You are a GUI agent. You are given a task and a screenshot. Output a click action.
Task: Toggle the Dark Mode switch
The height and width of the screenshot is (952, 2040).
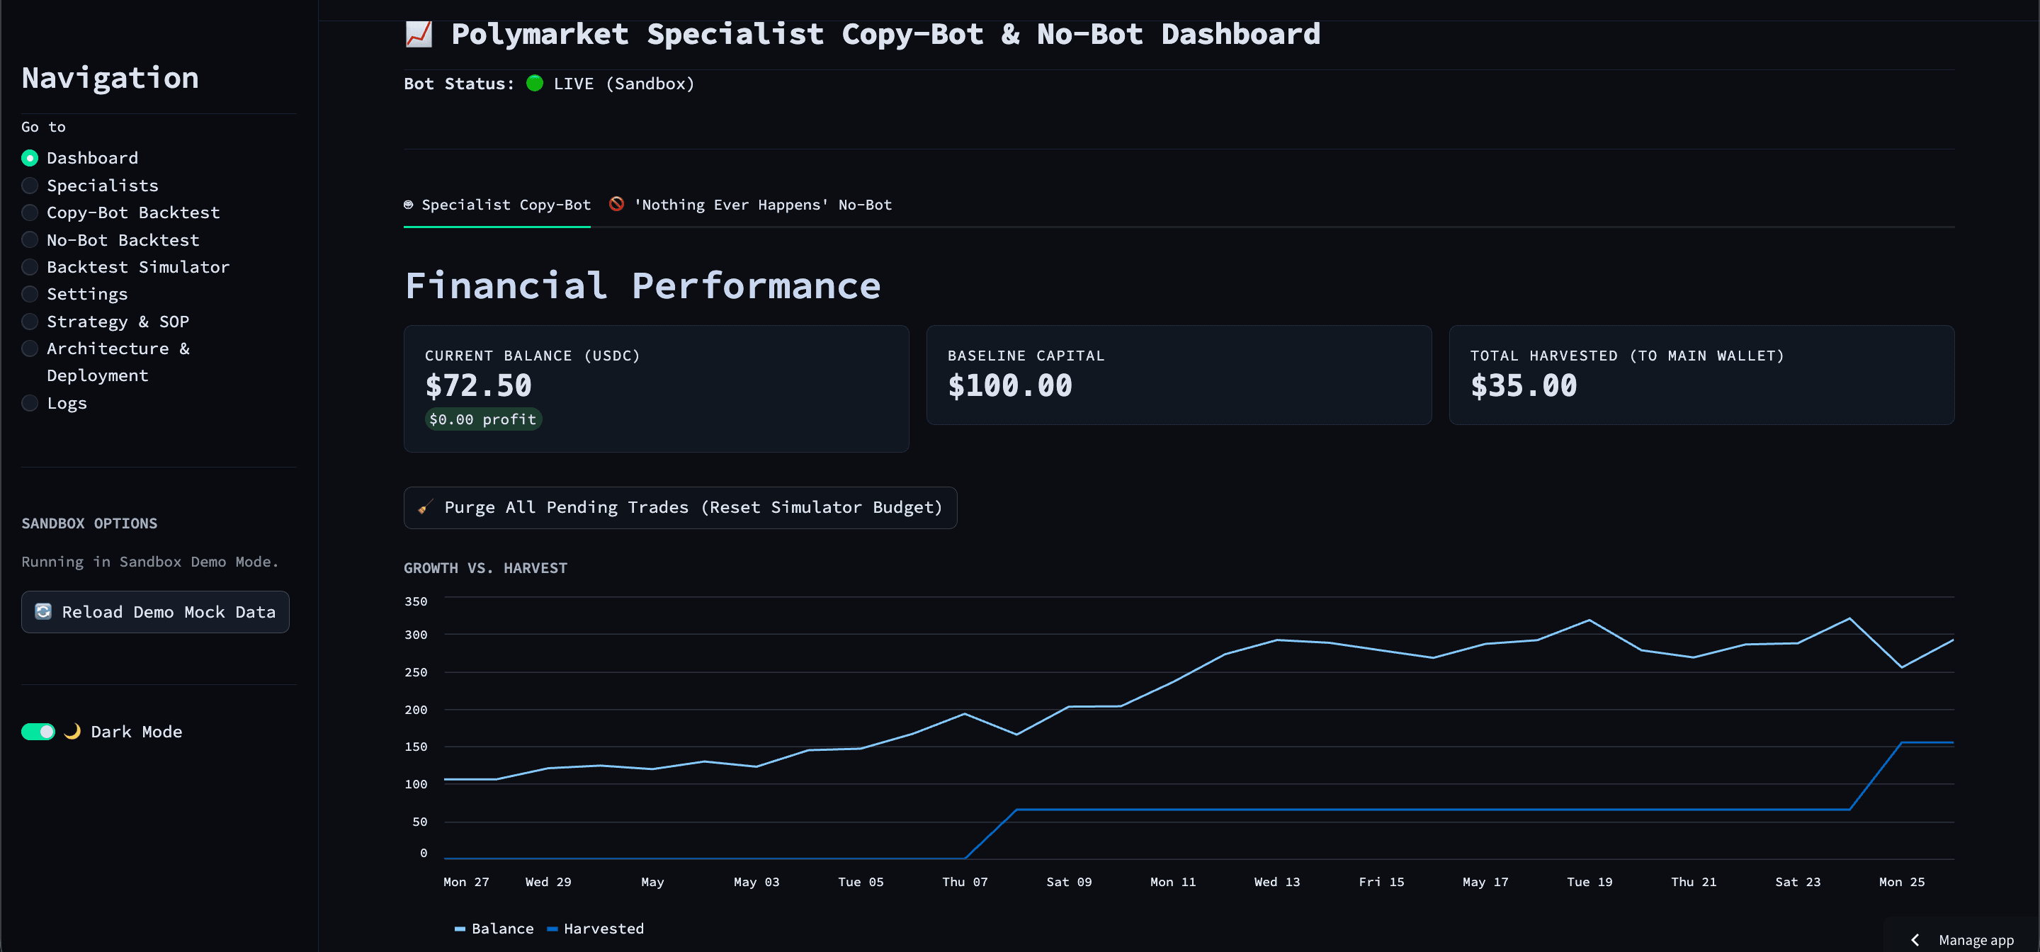click(x=38, y=732)
